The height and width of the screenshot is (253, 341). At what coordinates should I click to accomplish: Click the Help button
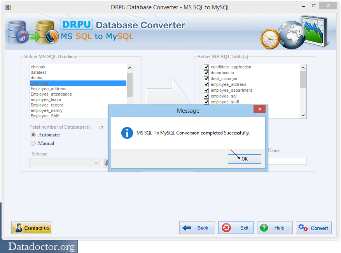point(275,228)
